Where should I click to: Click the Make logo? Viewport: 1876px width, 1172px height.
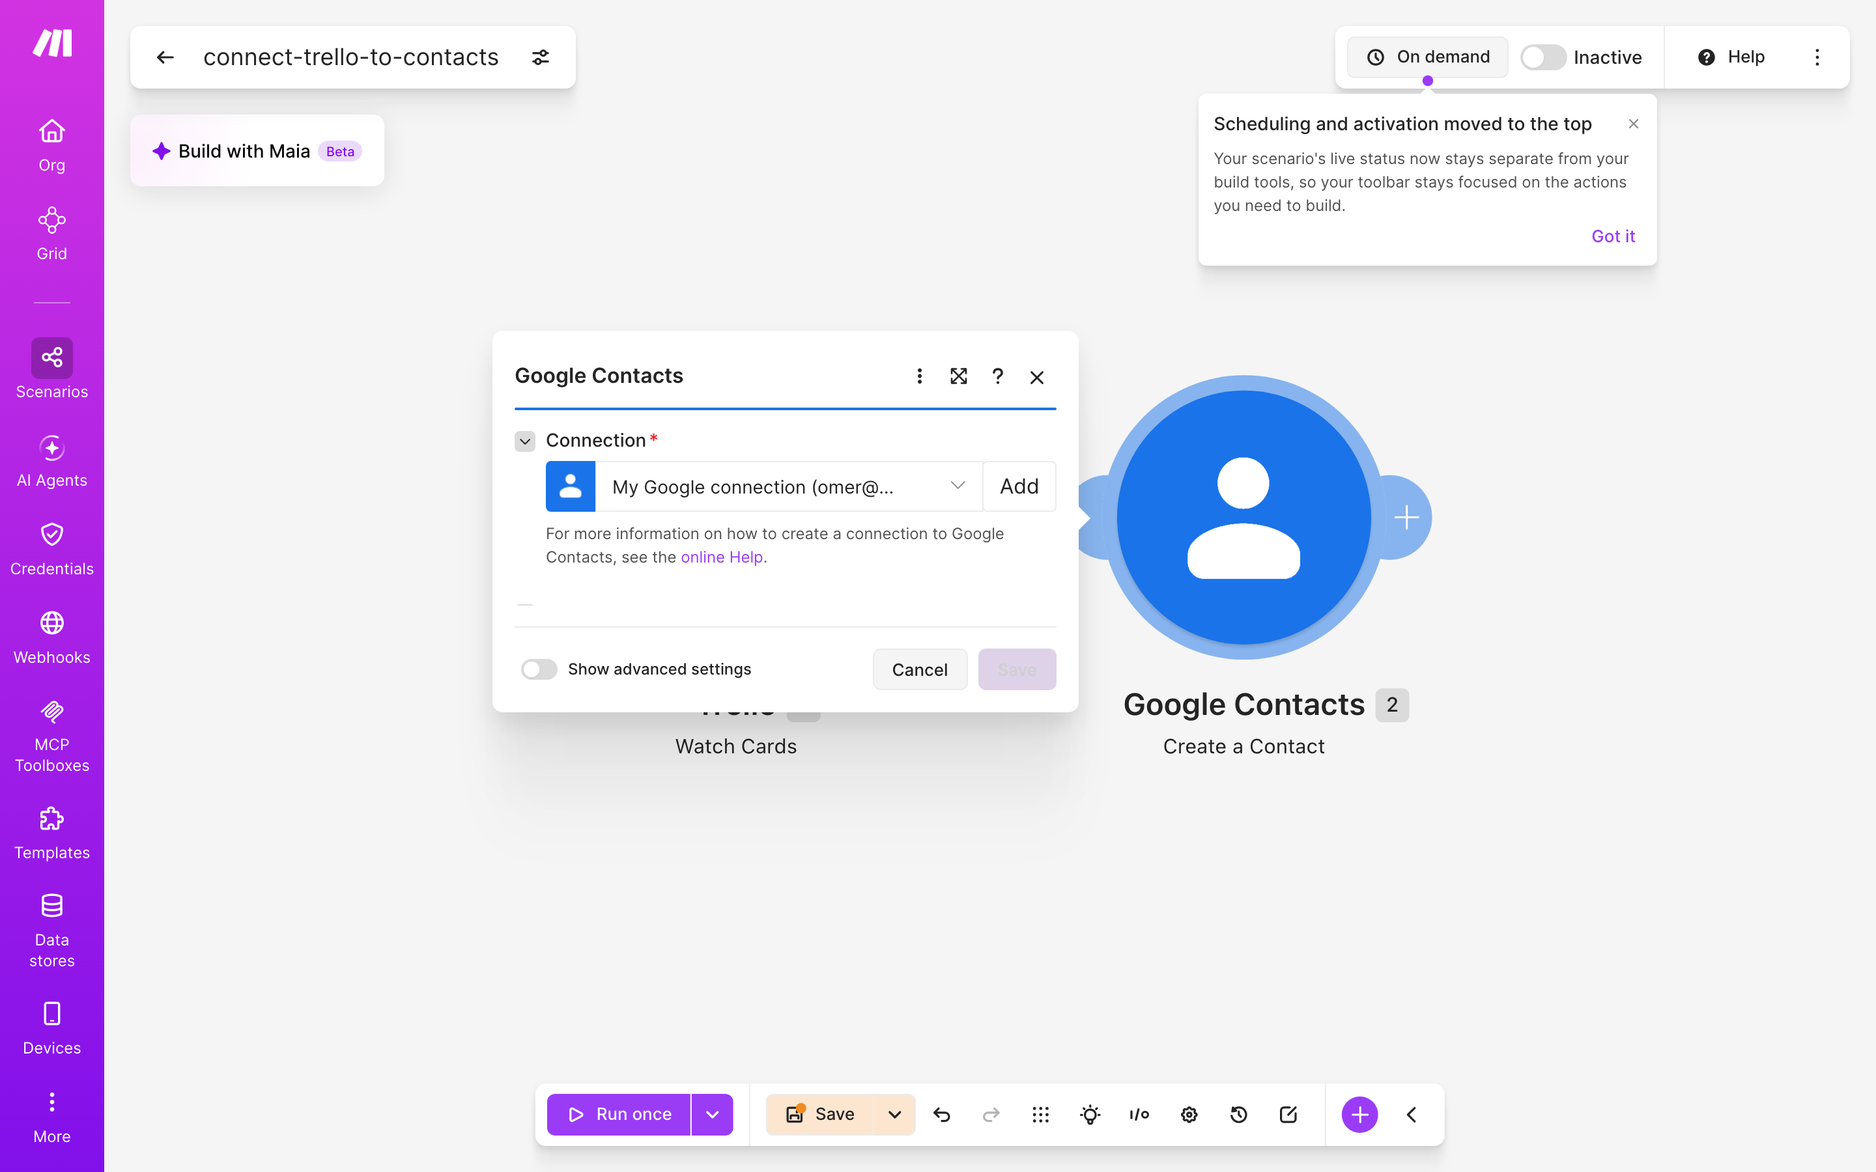(52, 42)
